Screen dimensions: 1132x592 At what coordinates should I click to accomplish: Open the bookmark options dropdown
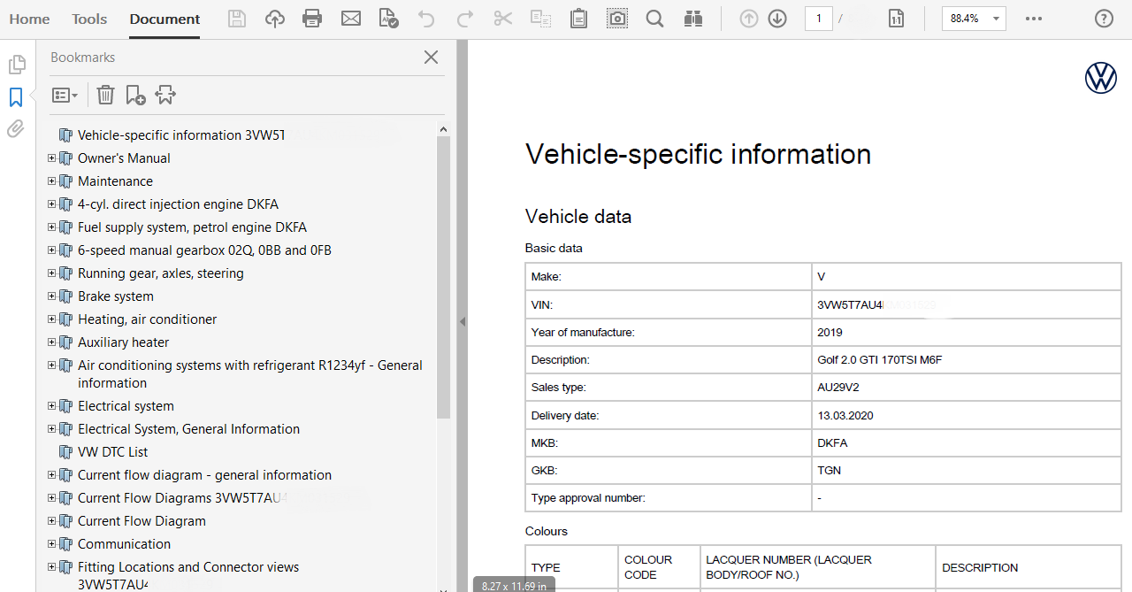65,95
